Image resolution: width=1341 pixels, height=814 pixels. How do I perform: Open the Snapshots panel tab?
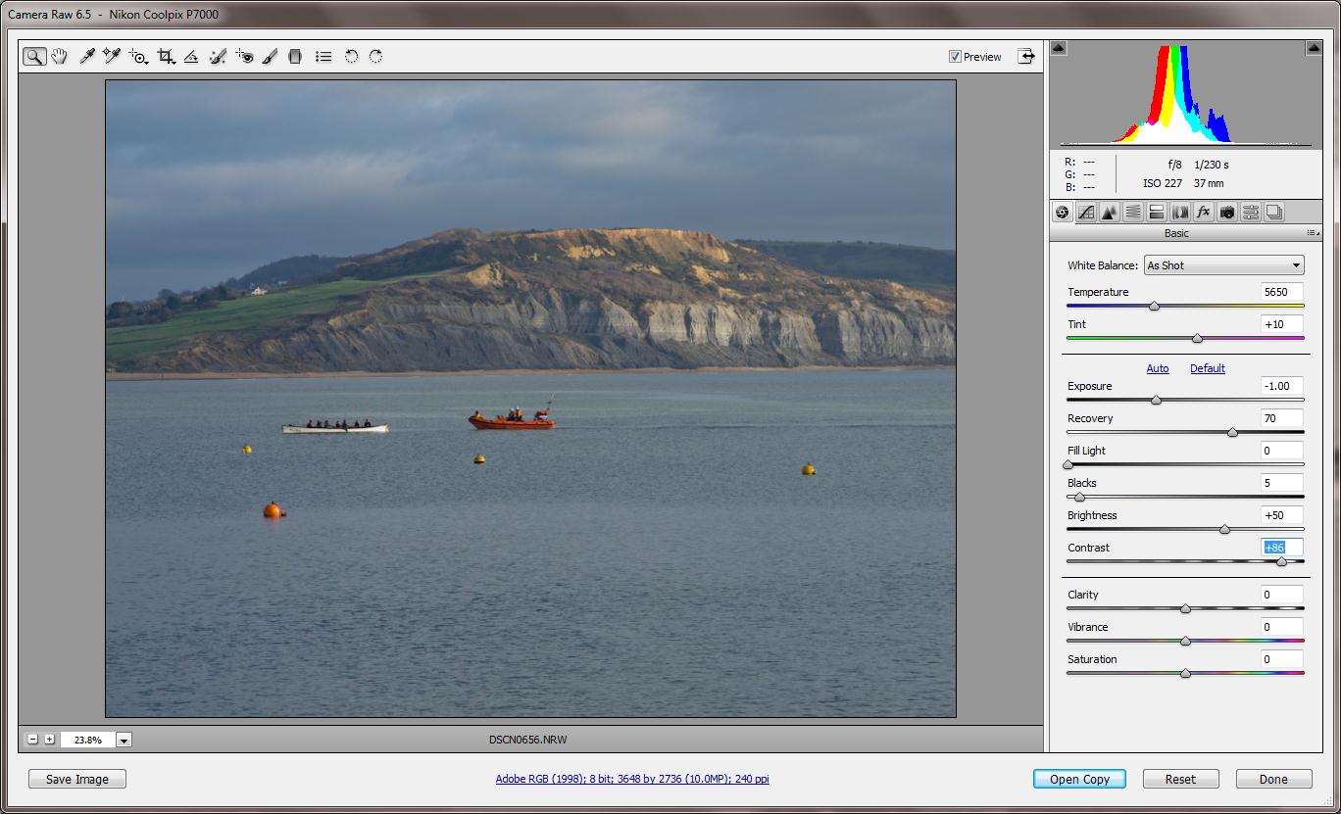(1274, 212)
